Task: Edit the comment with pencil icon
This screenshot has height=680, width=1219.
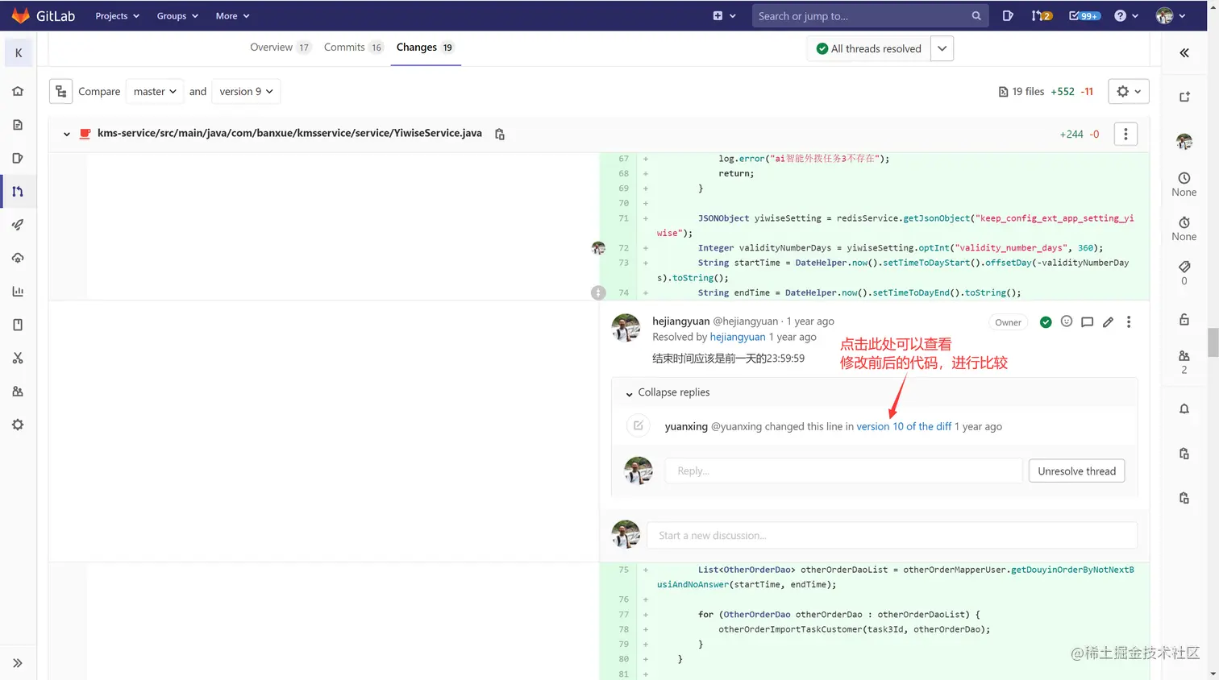Action: point(1108,322)
